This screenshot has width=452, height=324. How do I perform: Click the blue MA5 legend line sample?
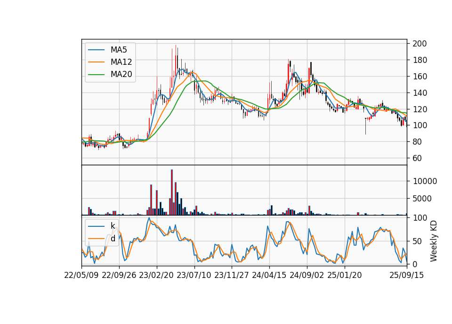(96, 50)
